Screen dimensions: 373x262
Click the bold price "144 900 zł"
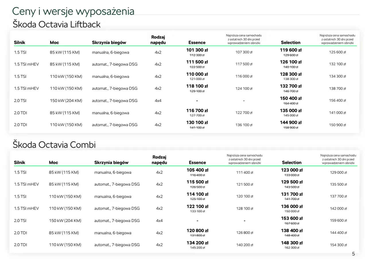pyautogui.click(x=291, y=122)
